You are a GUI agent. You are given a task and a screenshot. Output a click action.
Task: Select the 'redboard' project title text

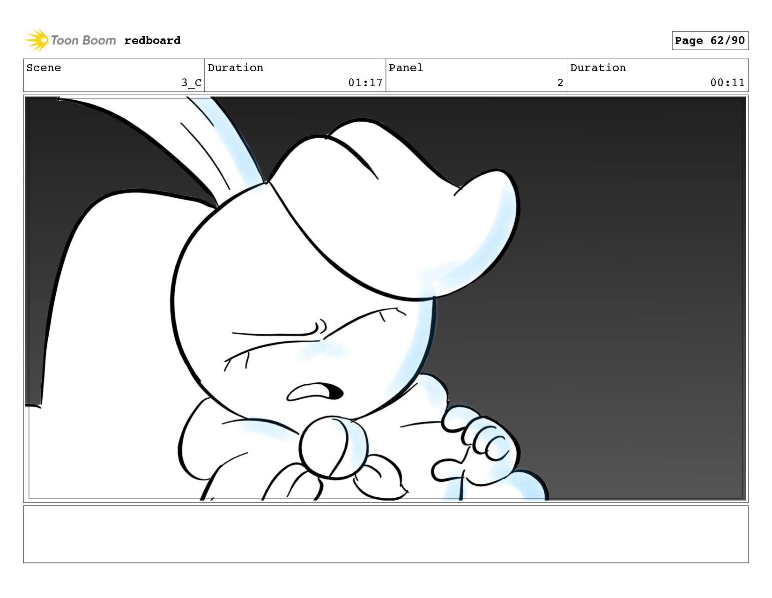(x=152, y=41)
